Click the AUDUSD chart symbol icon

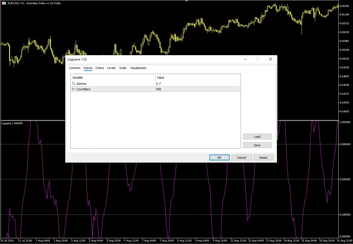(x=4, y=3)
